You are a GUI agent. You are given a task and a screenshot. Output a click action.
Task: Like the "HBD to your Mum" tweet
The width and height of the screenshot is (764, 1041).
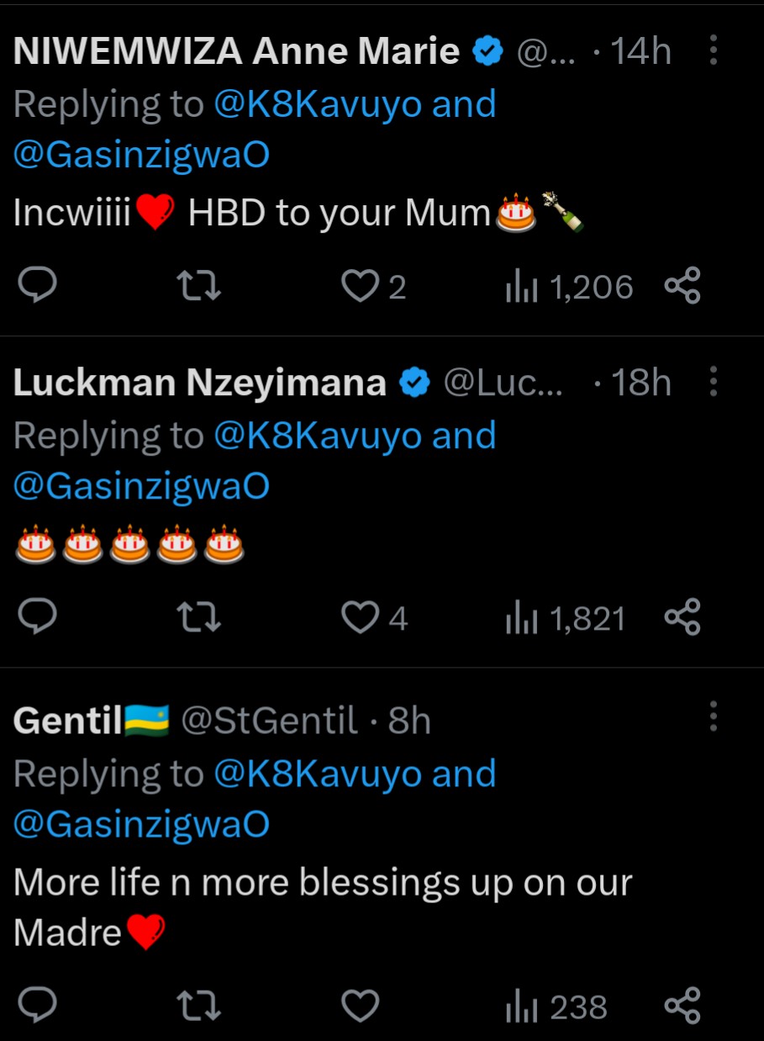click(361, 287)
